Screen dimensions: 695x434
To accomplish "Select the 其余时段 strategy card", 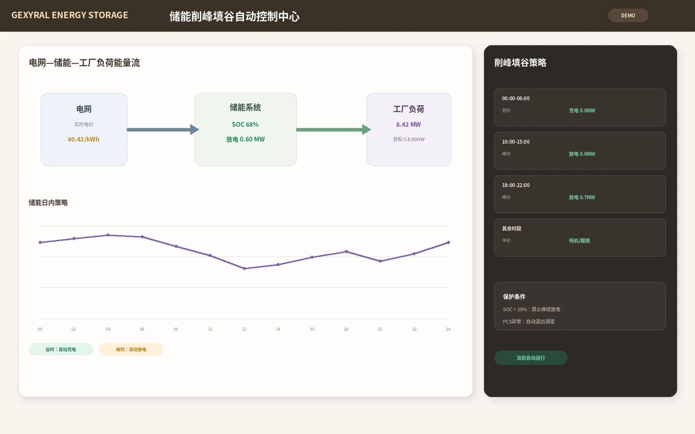I will (580, 238).
